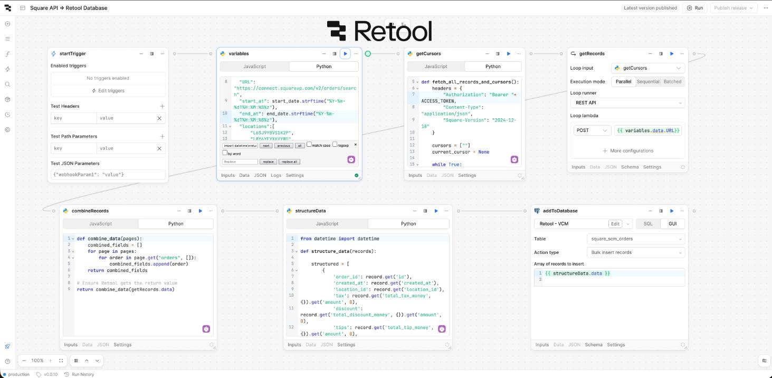The height and width of the screenshot is (378, 772).
Task: Click the auto-layout grid icon
Action: (x=76, y=361)
